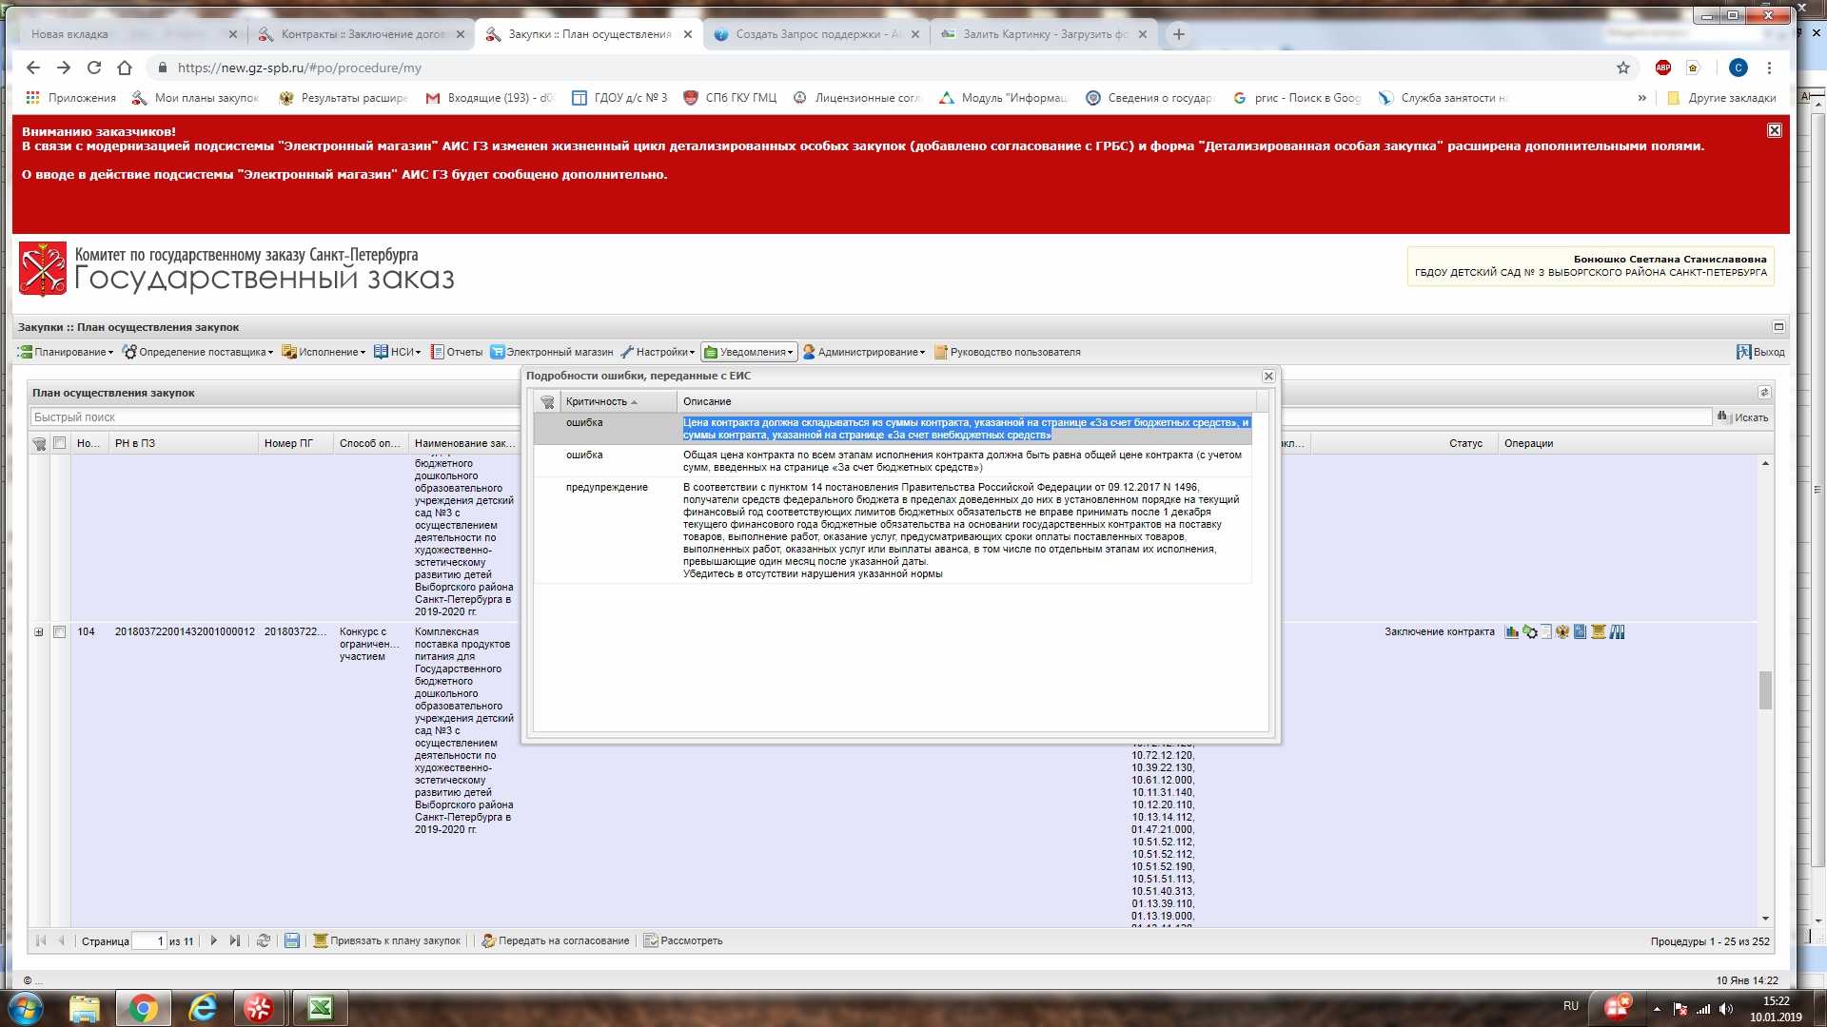Open AdBlock Plus extension icon
The width and height of the screenshot is (1827, 1027).
[1663, 68]
